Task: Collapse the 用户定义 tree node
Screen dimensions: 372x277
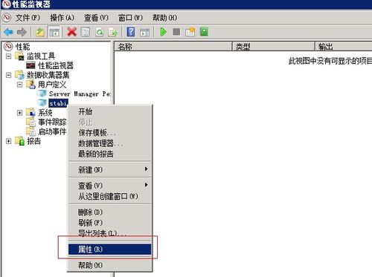Action: tap(19, 85)
